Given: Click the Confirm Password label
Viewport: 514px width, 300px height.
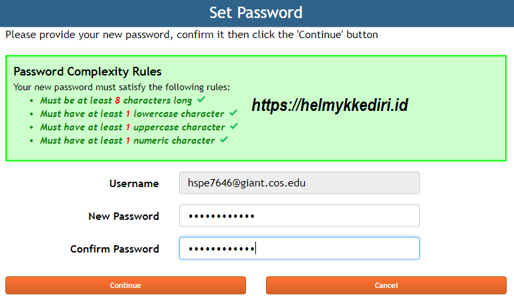Looking at the screenshot, I should click(114, 249).
